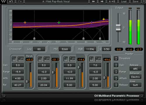Click the Waves logo icon
Image resolution: width=146 pixels, height=105 pixels.
tap(3, 1)
